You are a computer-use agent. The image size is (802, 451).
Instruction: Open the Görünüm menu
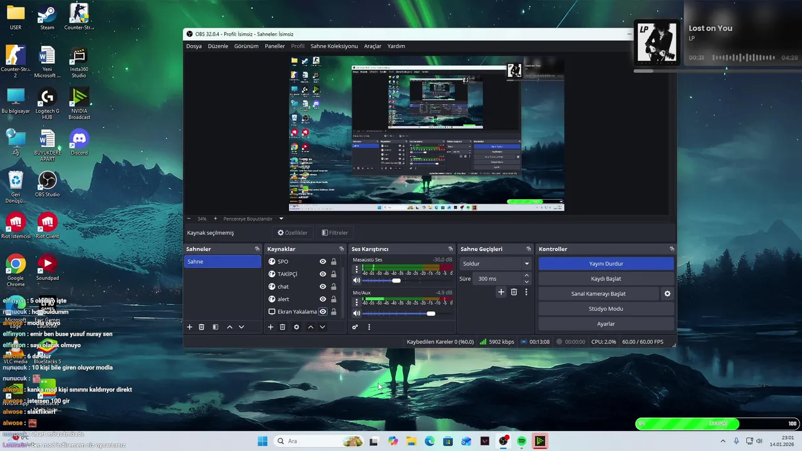coord(246,46)
